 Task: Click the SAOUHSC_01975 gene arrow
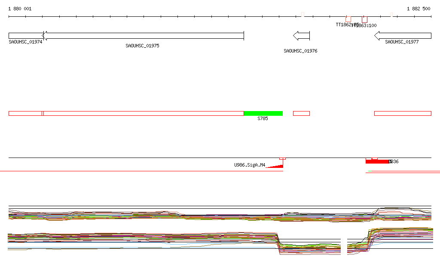[143, 36]
